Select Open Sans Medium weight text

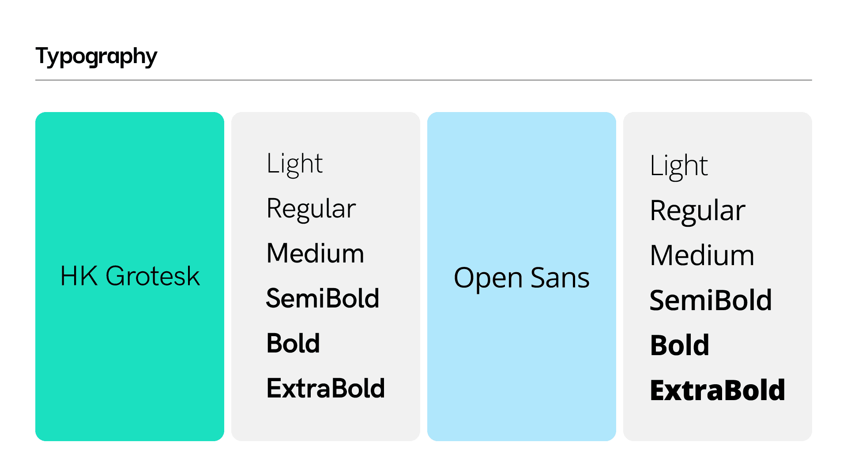(702, 255)
